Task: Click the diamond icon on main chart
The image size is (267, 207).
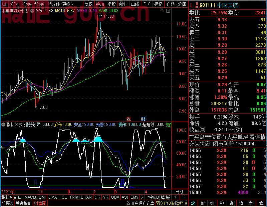Action: coord(162,11)
